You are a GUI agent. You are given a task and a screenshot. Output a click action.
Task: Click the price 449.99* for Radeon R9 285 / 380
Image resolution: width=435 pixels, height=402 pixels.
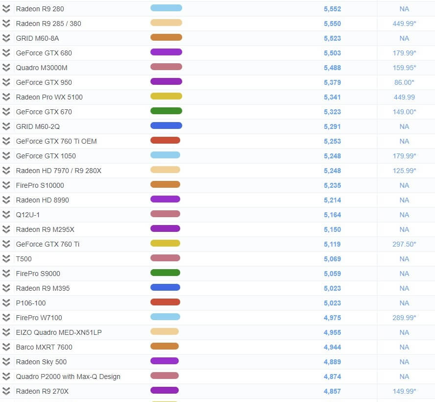404,24
